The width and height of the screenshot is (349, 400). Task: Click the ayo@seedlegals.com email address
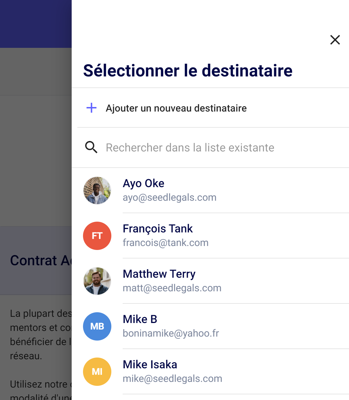(x=169, y=197)
